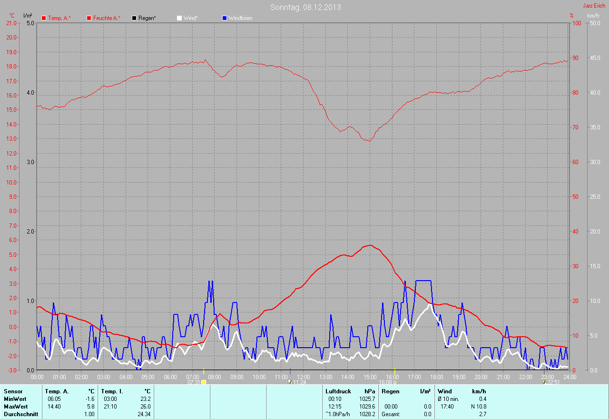The height and width of the screenshot is (419, 609).
Task: Select the 'Wind*' legend label
Action: [191, 18]
